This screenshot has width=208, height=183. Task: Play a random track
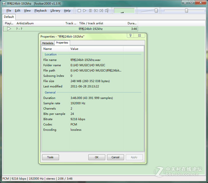point(107,11)
